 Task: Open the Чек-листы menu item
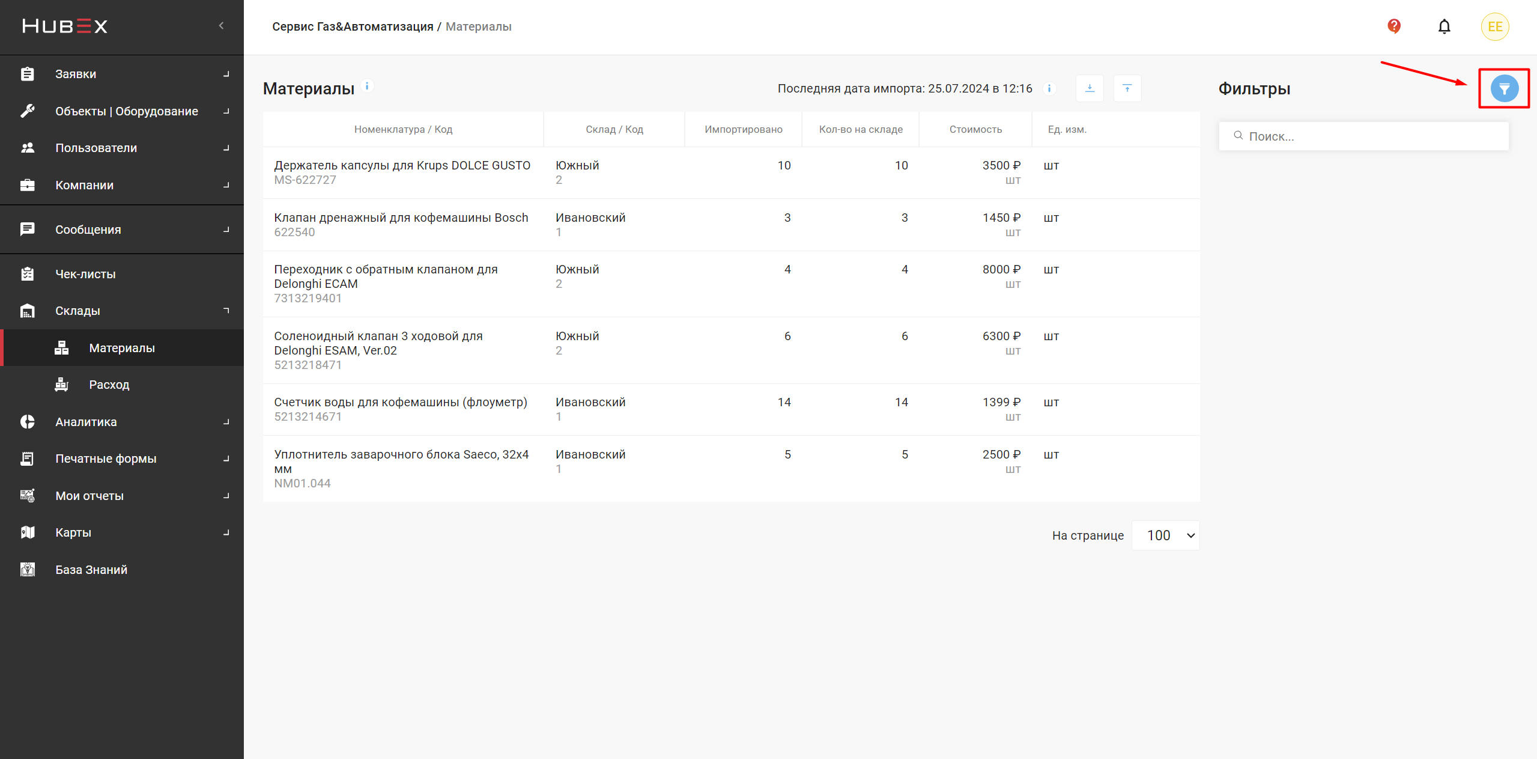[x=85, y=274]
